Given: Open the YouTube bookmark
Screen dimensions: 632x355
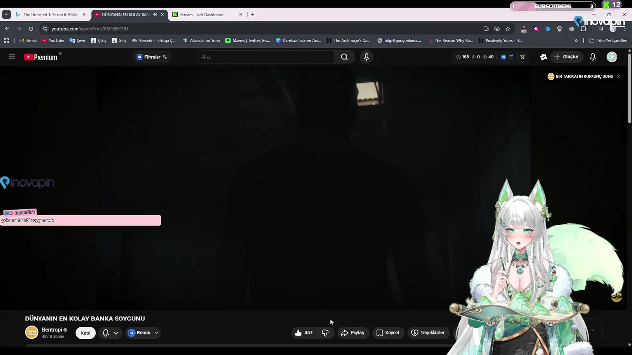Looking at the screenshot, I should pyautogui.click(x=53, y=41).
